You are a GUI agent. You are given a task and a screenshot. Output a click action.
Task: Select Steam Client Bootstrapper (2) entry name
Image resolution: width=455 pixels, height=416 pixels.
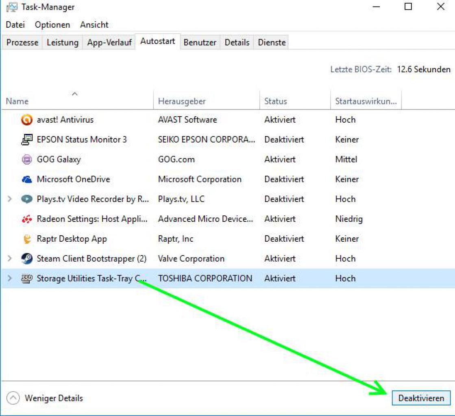tap(91, 259)
